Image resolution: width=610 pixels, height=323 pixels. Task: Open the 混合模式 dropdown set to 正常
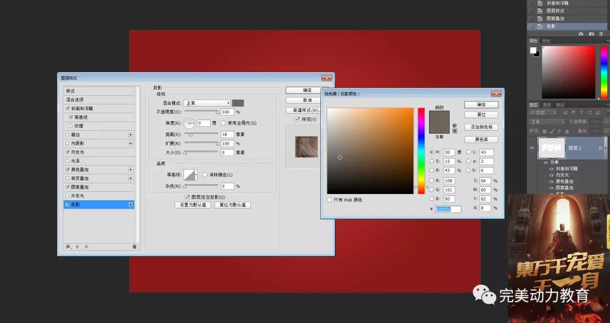pos(207,103)
